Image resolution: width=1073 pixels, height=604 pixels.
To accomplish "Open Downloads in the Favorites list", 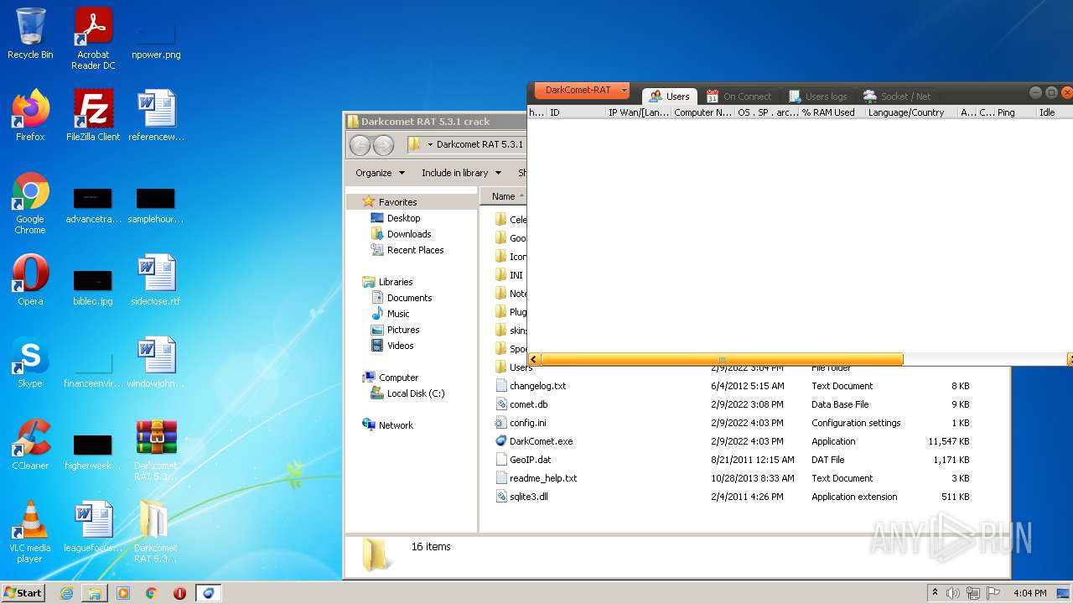I will tap(401, 234).
